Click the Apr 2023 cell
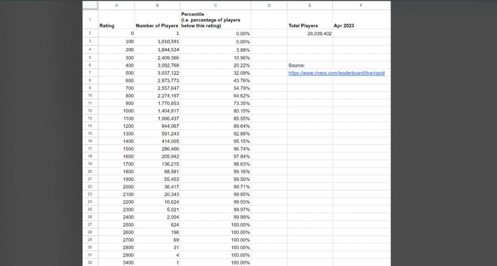The height and width of the screenshot is (266, 497). [361, 26]
